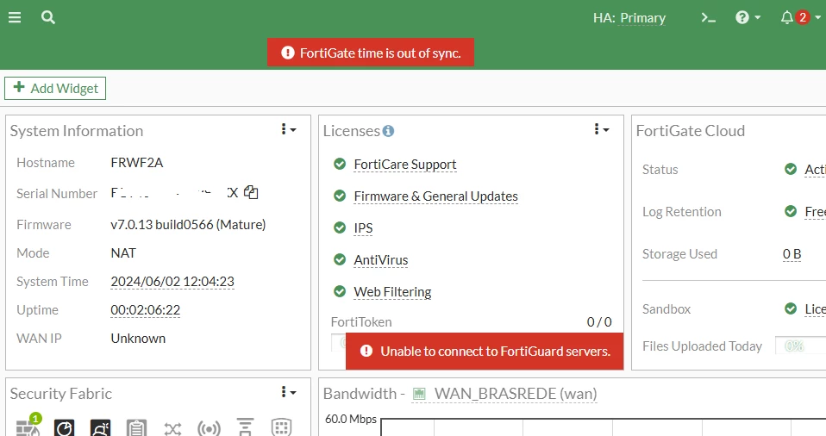Viewport: 826px width, 436px height.
Task: Open Security Fabric widget options menu
Action: pyautogui.click(x=288, y=392)
